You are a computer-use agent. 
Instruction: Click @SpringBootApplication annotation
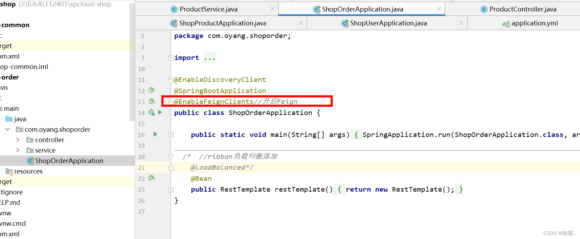click(x=220, y=91)
